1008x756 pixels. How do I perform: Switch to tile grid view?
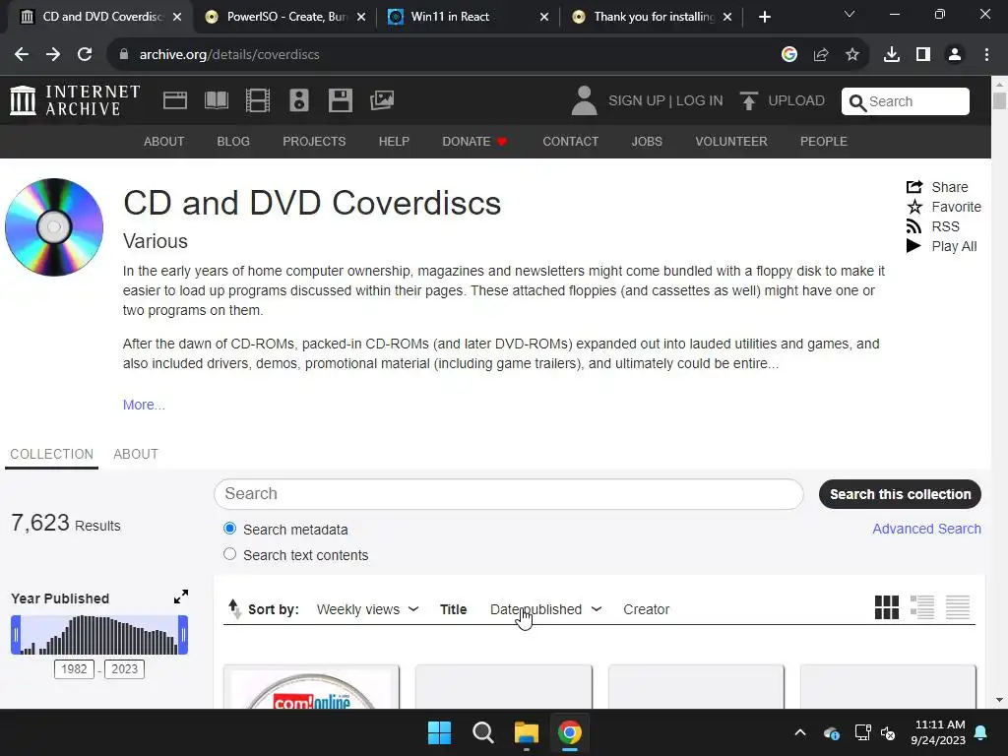[887, 606]
